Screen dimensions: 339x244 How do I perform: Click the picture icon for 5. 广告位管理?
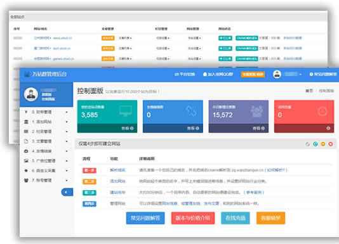pos(26,161)
